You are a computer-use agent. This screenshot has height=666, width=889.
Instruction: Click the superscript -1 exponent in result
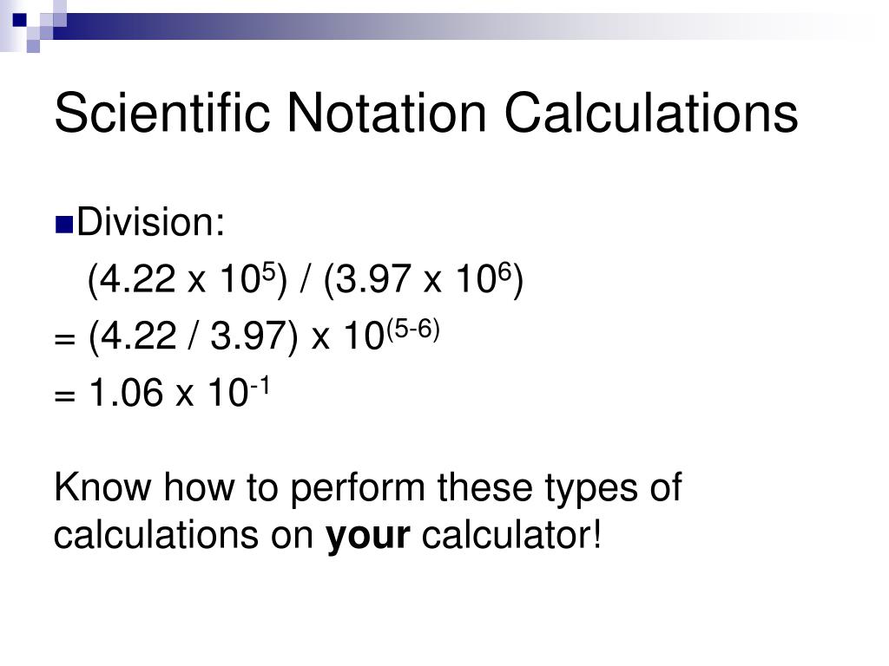tap(259, 386)
